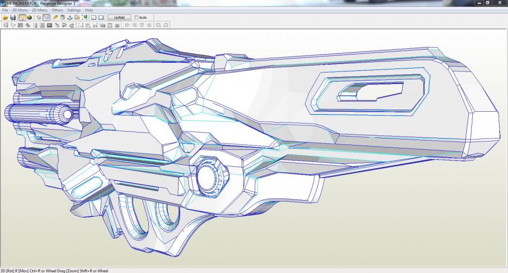Click the align right icon
The width and height of the screenshot is (508, 273).
[134, 25]
